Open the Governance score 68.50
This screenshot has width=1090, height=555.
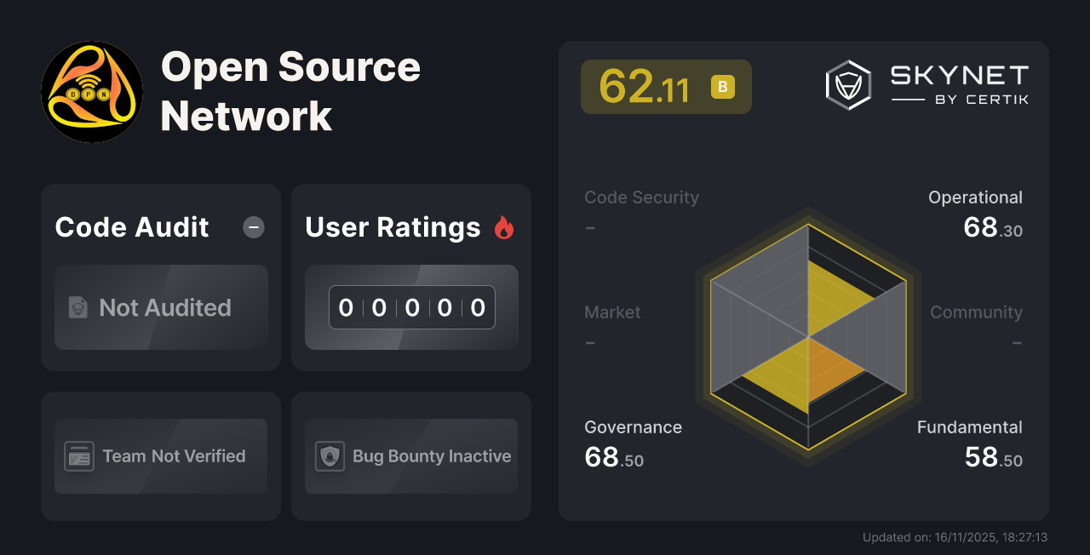point(614,457)
